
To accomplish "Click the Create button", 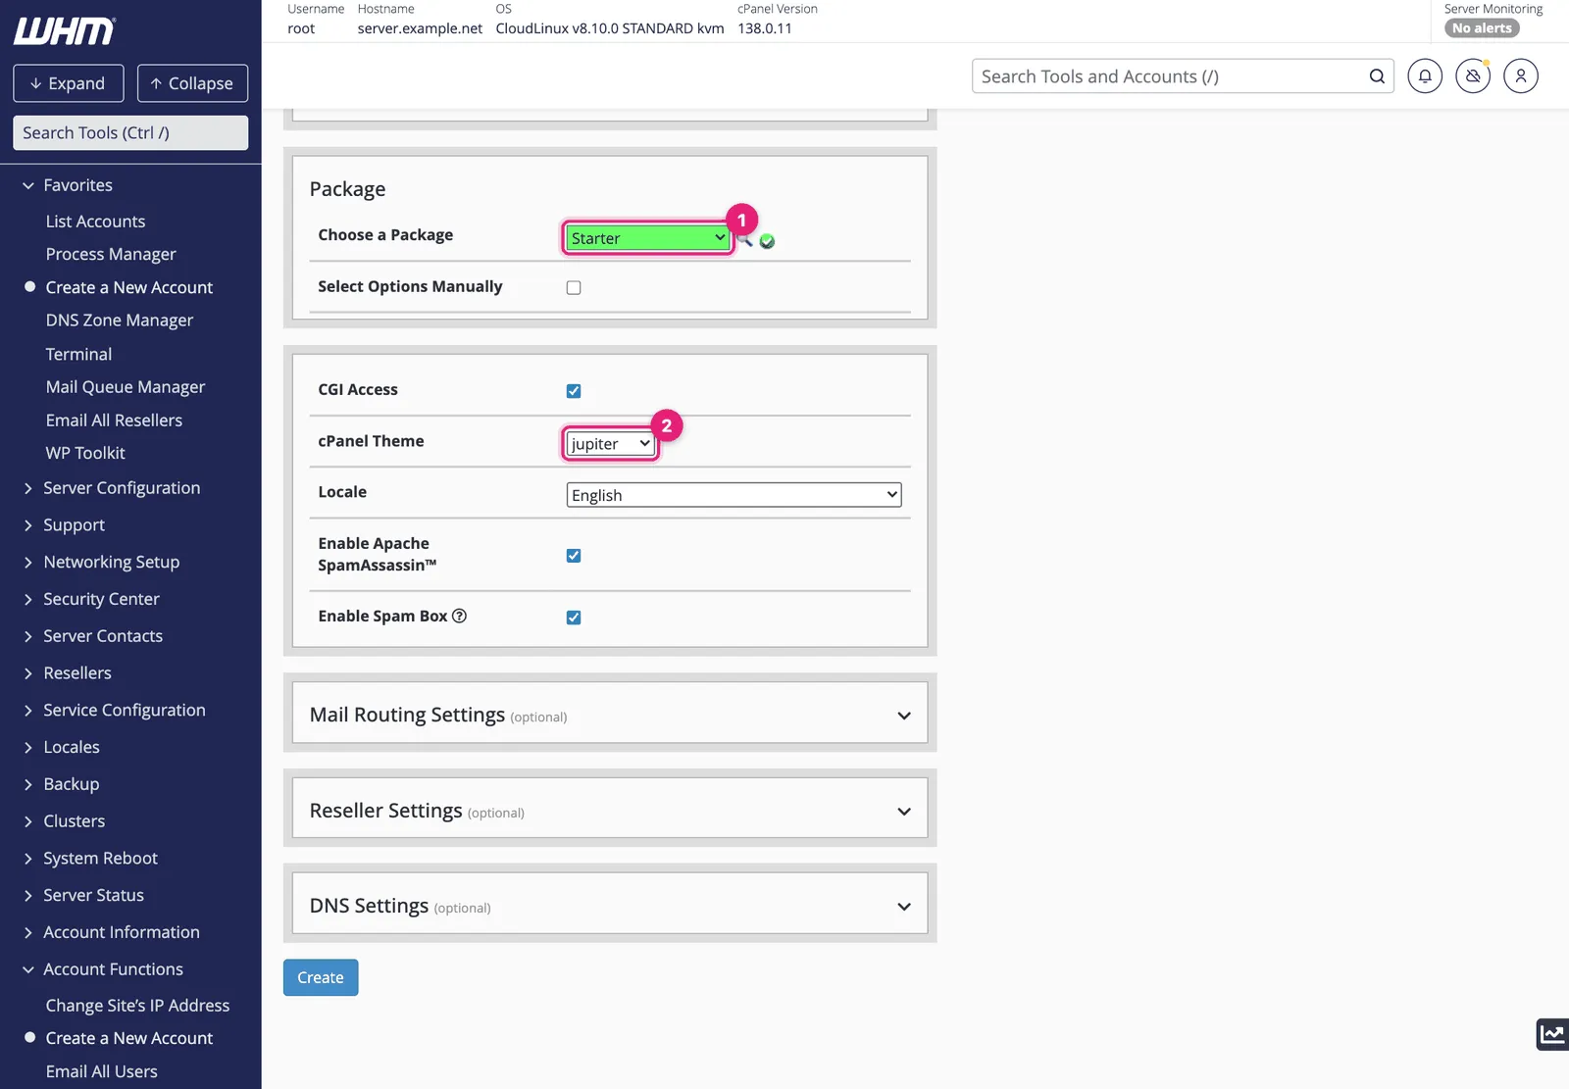I will [321, 977].
